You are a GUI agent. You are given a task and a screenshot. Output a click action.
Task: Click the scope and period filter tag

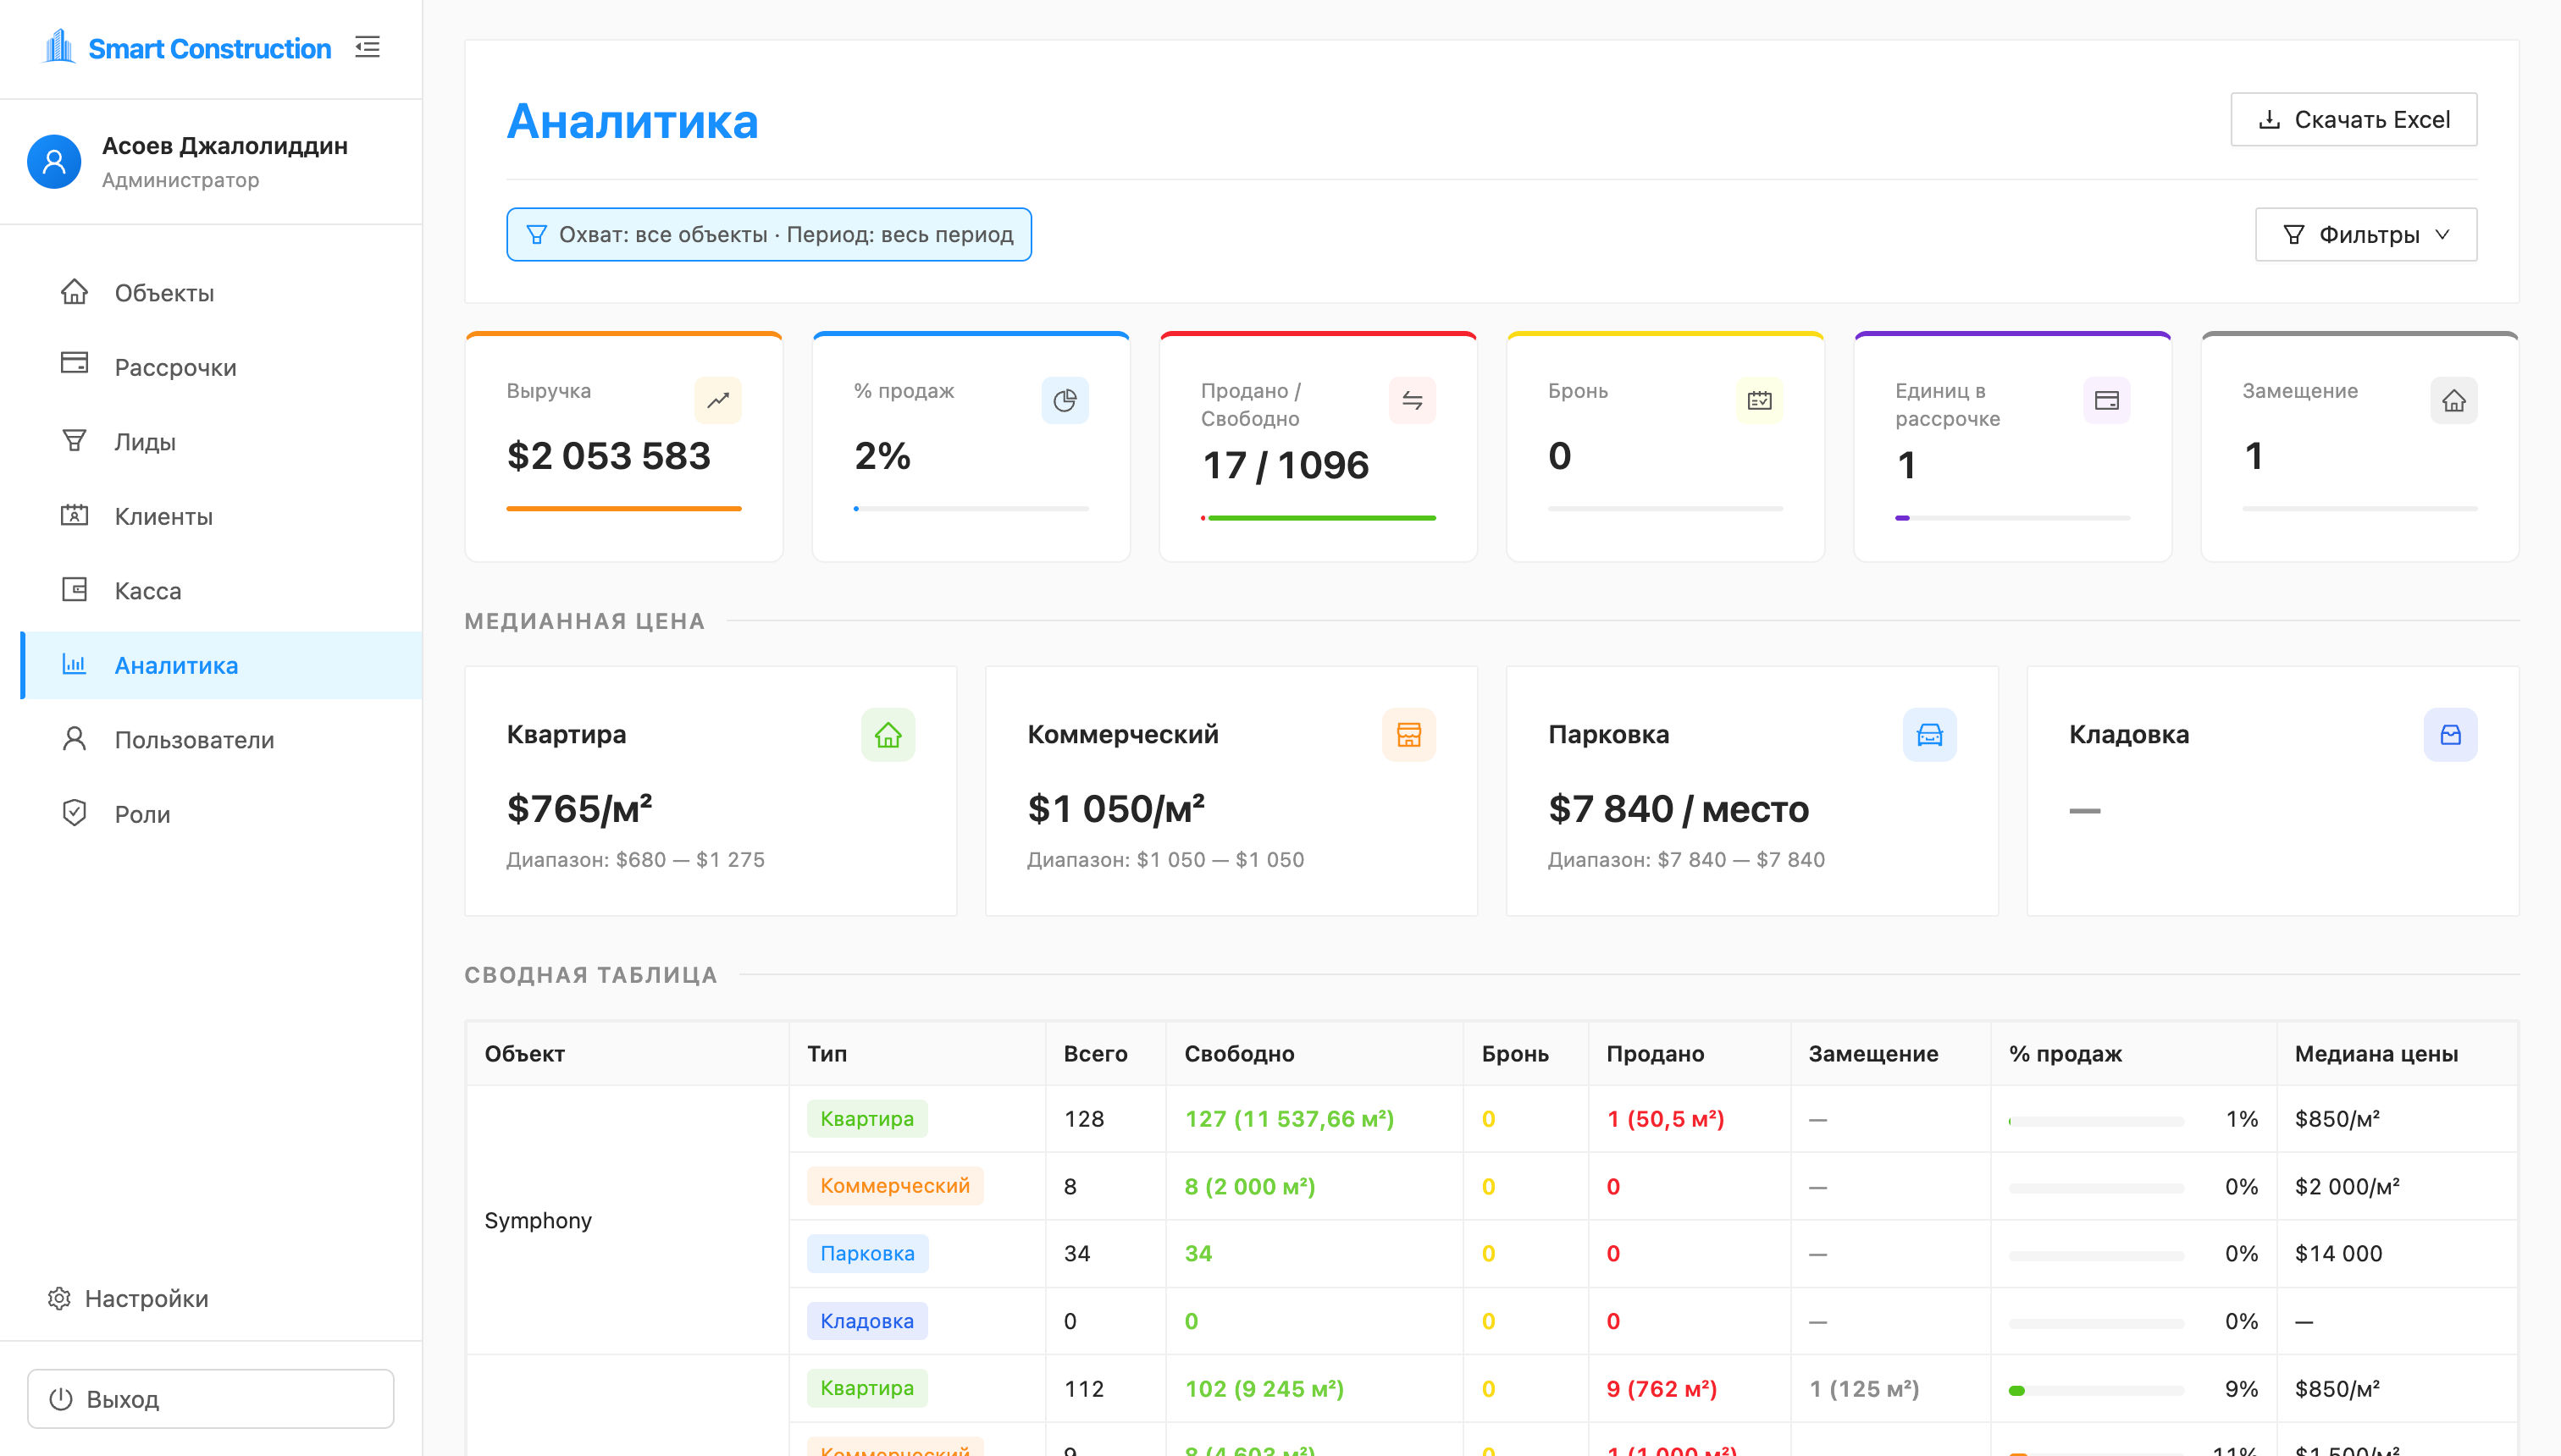pyautogui.click(x=768, y=234)
